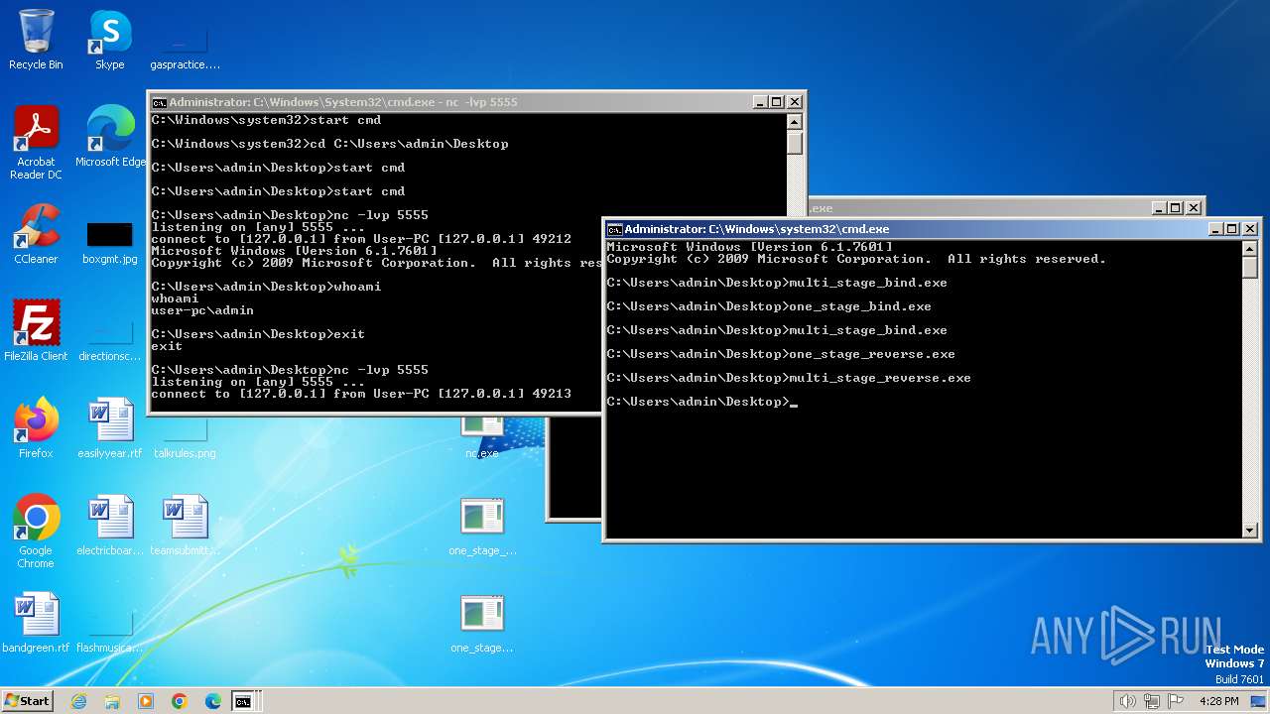
Task: Select the bandgreen.rtf document
Action: click(36, 623)
